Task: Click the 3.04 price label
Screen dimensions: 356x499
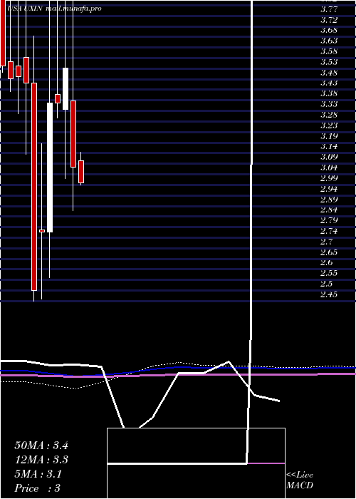Action: pos(329,168)
